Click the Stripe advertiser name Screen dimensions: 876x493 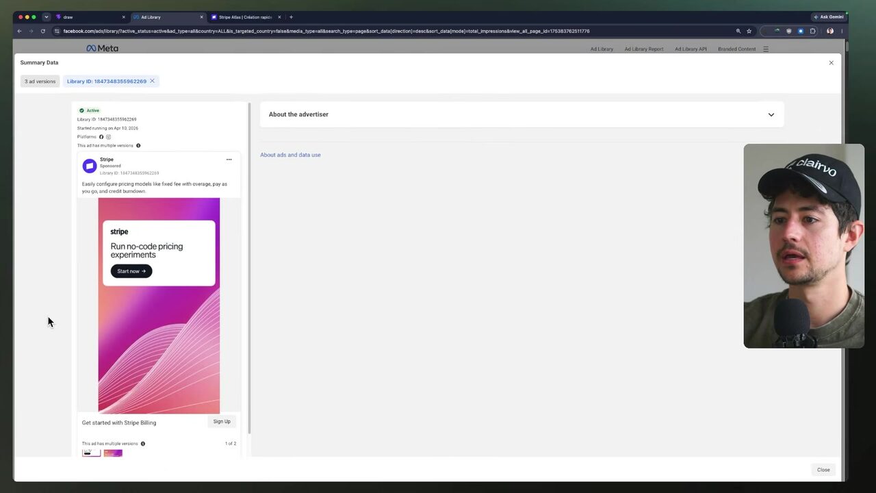pos(107,160)
